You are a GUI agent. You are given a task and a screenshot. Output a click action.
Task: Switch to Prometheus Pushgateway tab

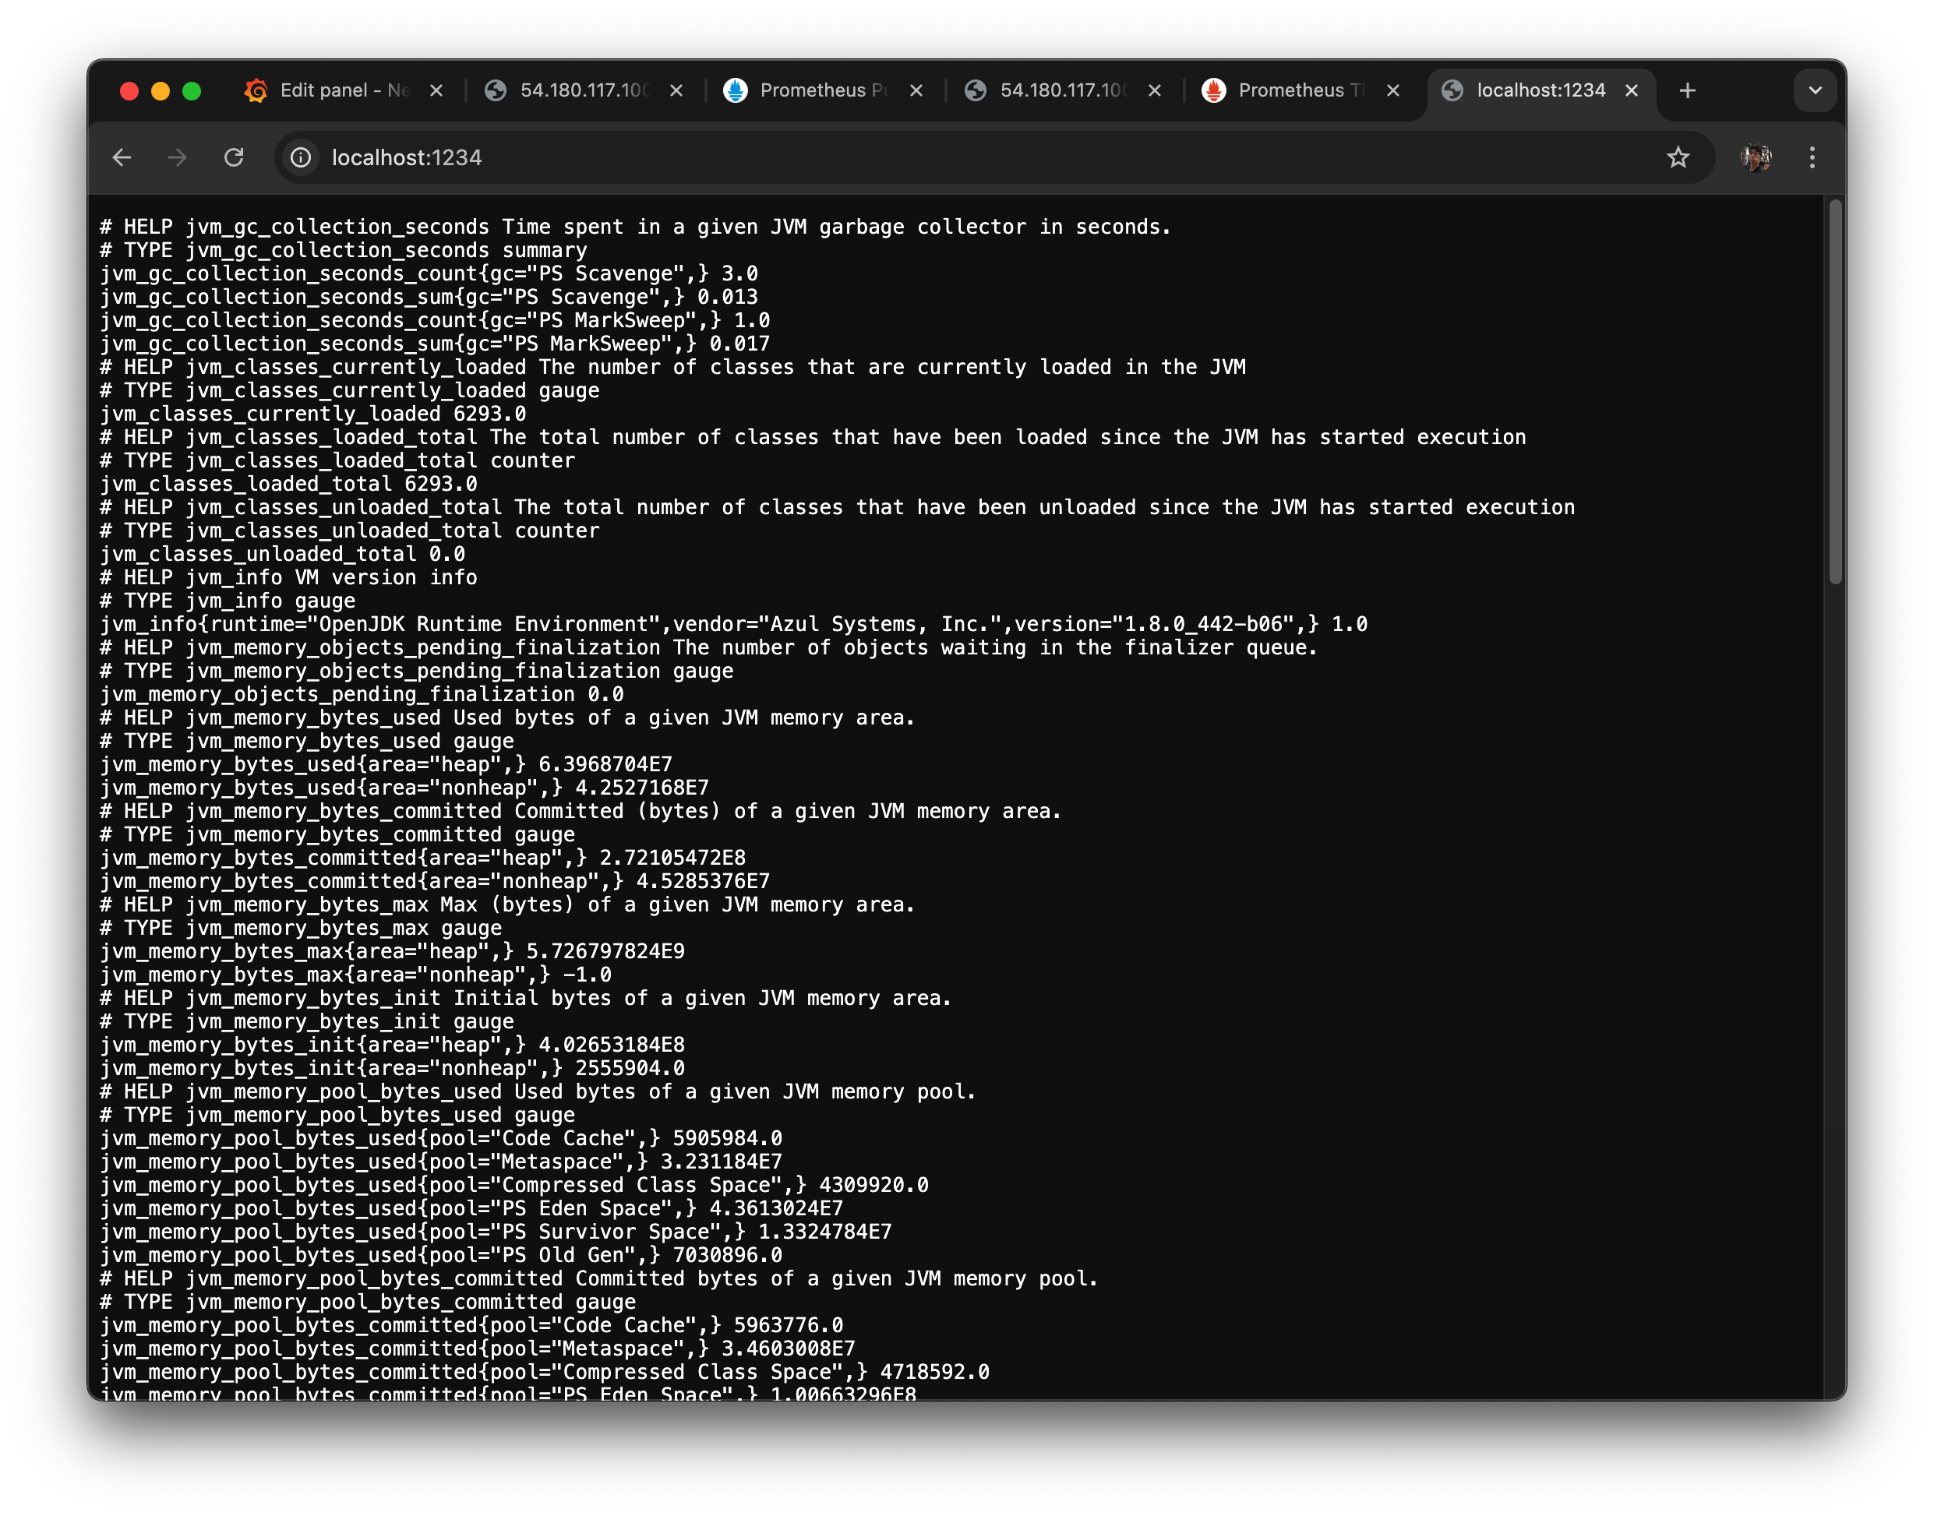[x=822, y=90]
